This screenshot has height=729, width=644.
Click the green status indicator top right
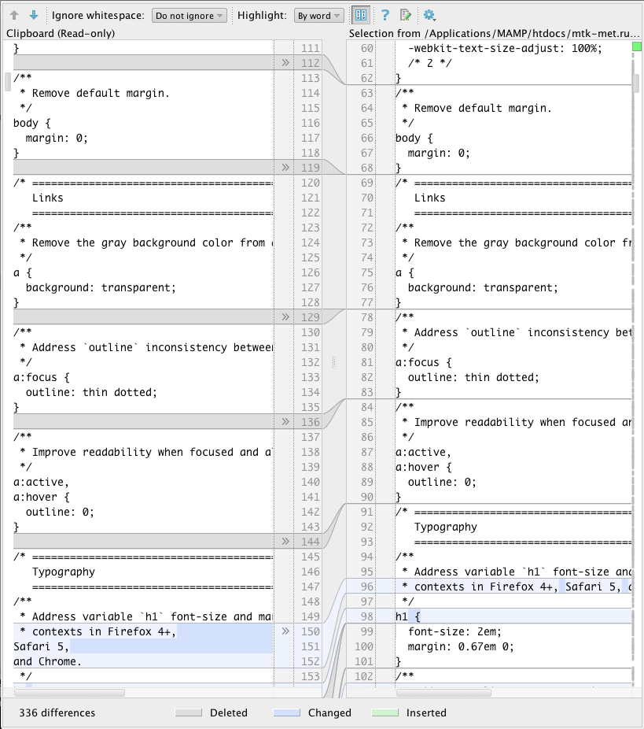[x=637, y=48]
